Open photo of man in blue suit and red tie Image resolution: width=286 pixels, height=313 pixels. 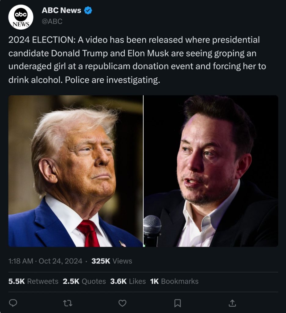tap(76, 171)
